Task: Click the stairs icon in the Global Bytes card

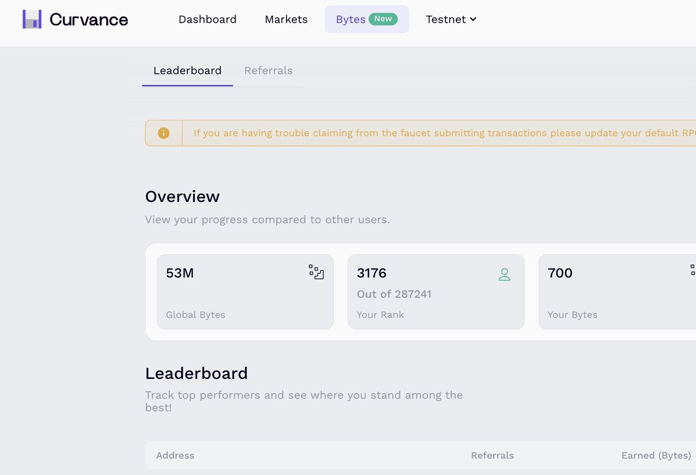Action: [316, 272]
